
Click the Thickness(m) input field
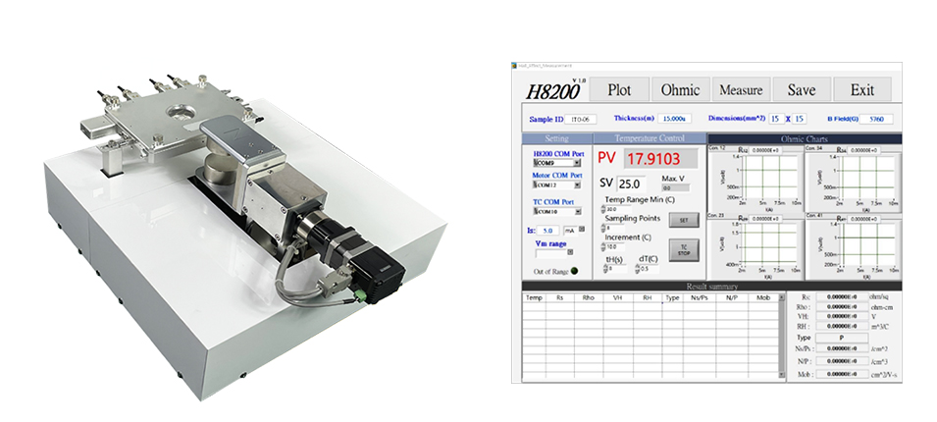click(674, 119)
